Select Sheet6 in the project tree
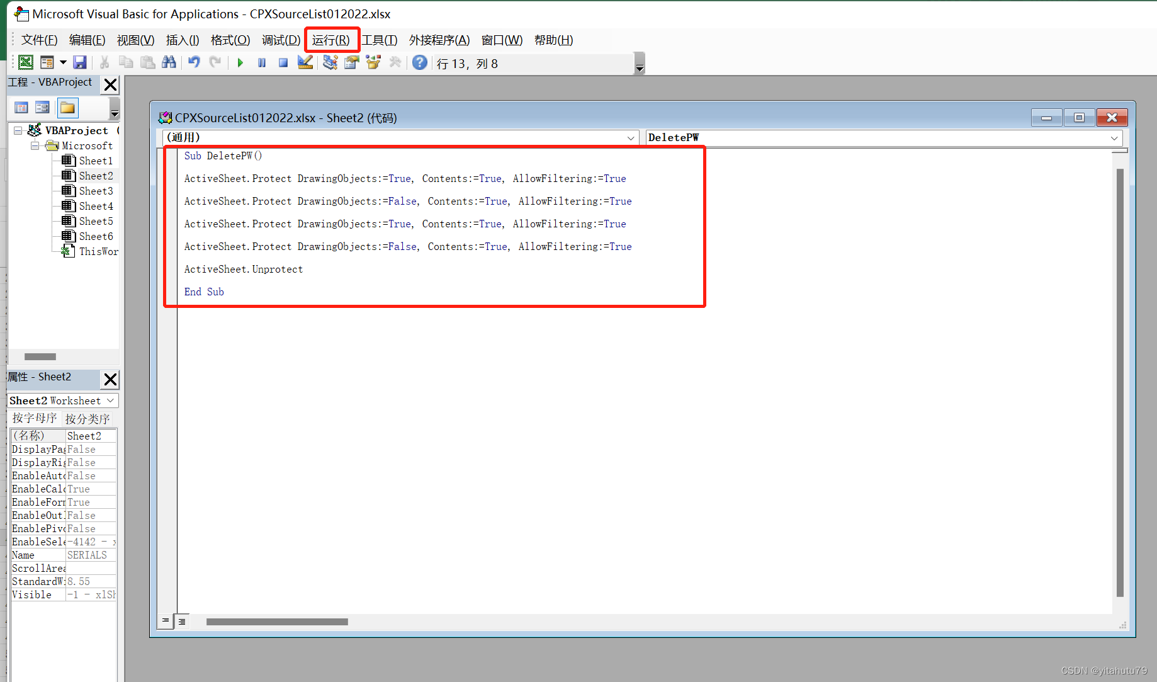 coord(96,236)
